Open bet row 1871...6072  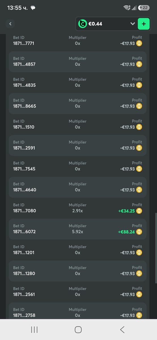tap(78, 229)
